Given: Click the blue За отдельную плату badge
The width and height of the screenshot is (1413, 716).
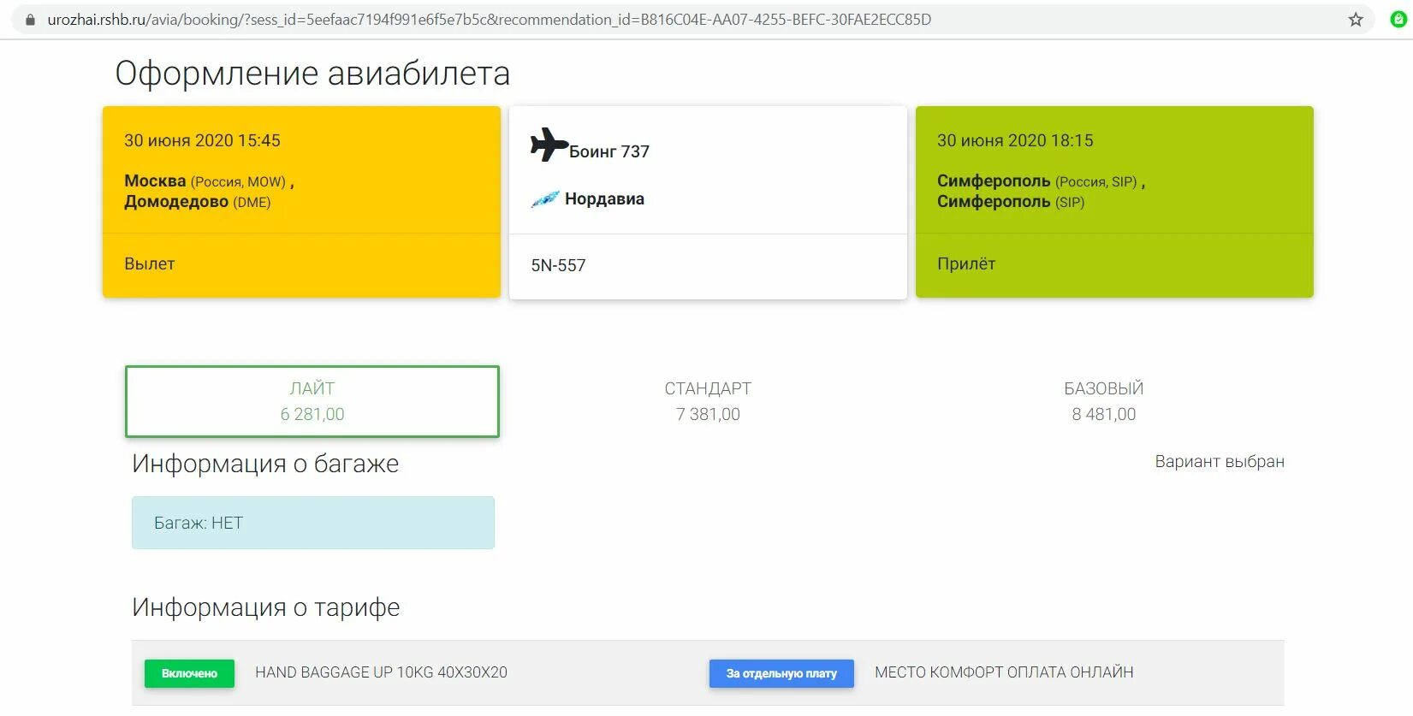Looking at the screenshot, I should pyautogui.click(x=781, y=673).
